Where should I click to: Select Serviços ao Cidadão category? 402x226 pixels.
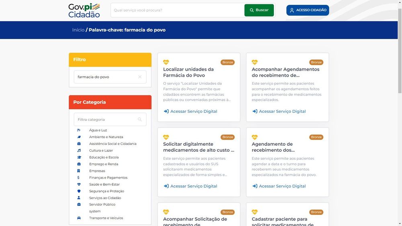click(x=105, y=198)
